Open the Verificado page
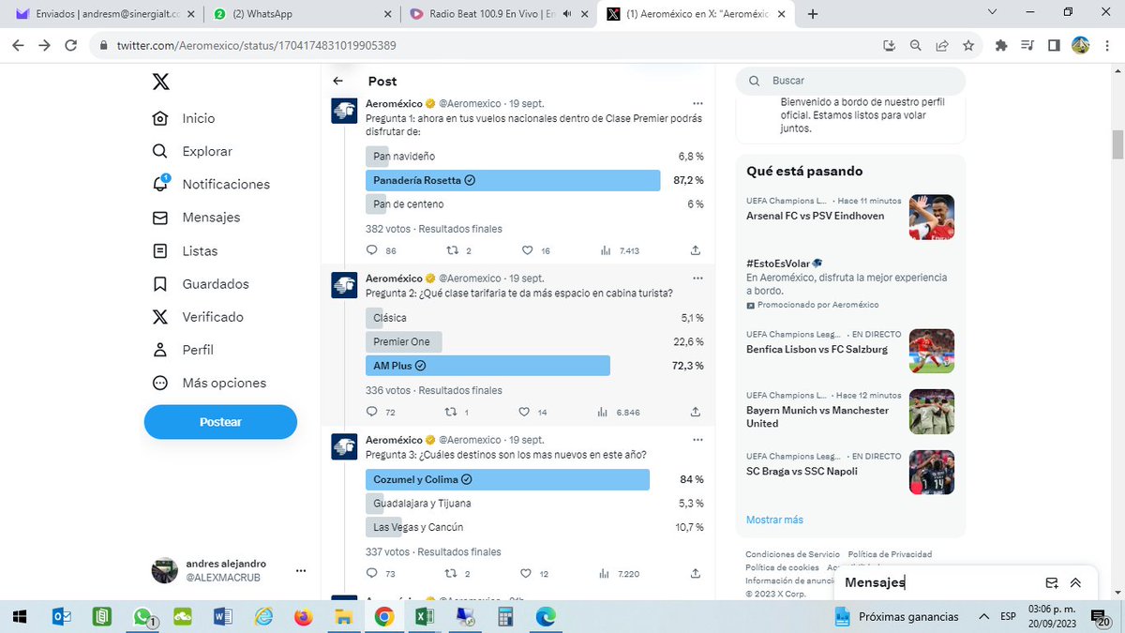This screenshot has width=1125, height=633. point(199,317)
